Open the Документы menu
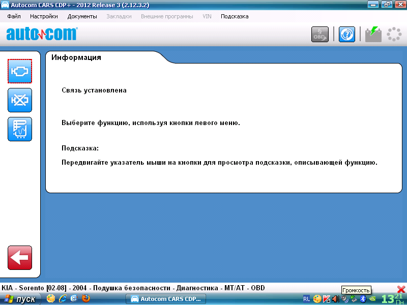407x305 pixels. click(82, 16)
